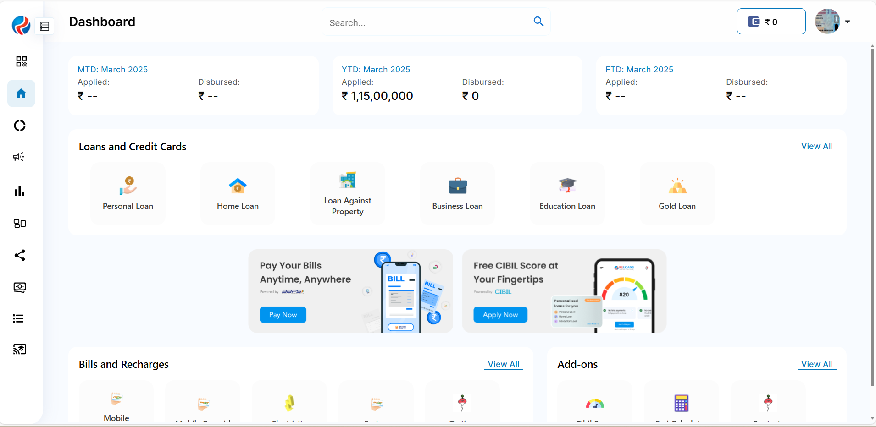Choose the Gold Loan option
Viewport: 876px width, 427px height.
click(677, 194)
